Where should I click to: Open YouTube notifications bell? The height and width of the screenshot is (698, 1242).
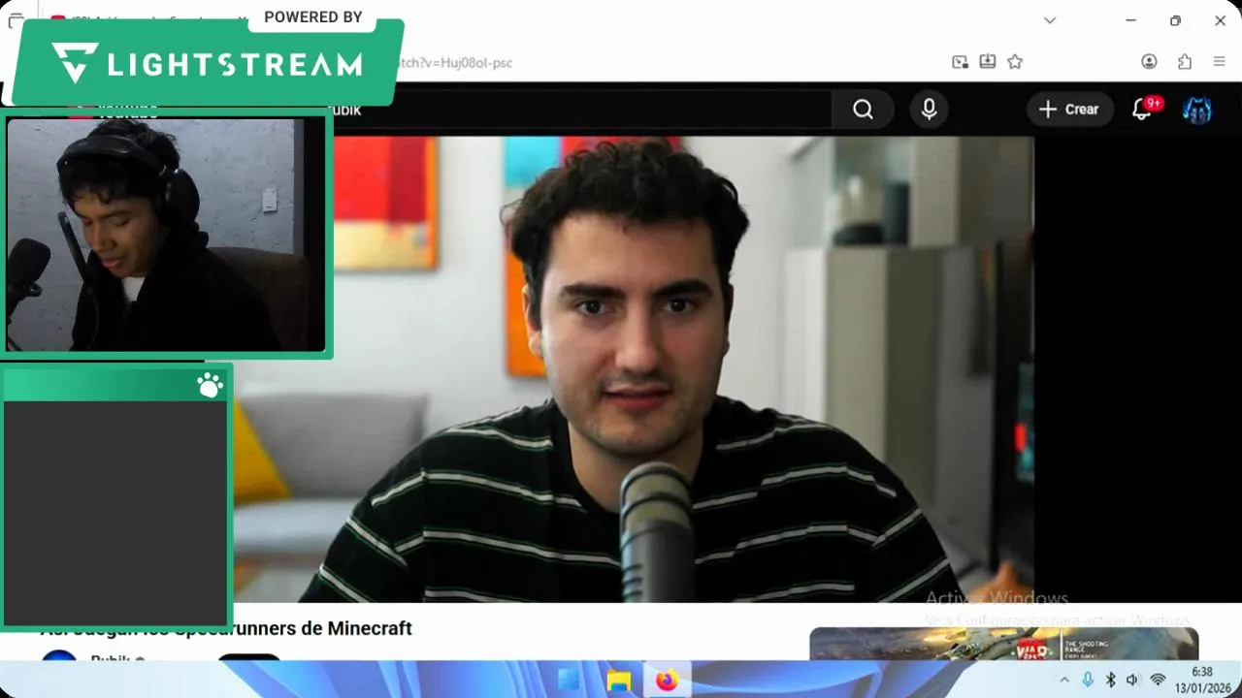coord(1143,110)
